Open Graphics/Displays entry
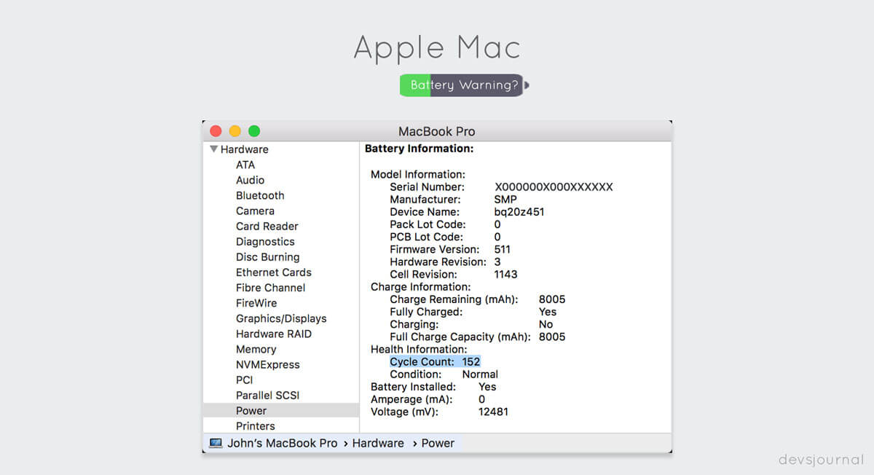Image resolution: width=874 pixels, height=475 pixels. pyautogui.click(x=281, y=318)
